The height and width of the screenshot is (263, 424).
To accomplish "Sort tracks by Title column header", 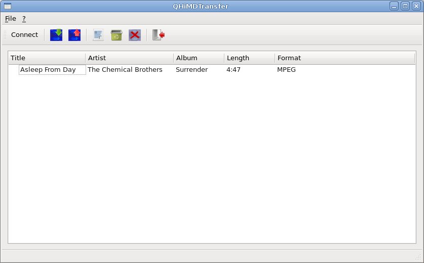I will pos(47,58).
